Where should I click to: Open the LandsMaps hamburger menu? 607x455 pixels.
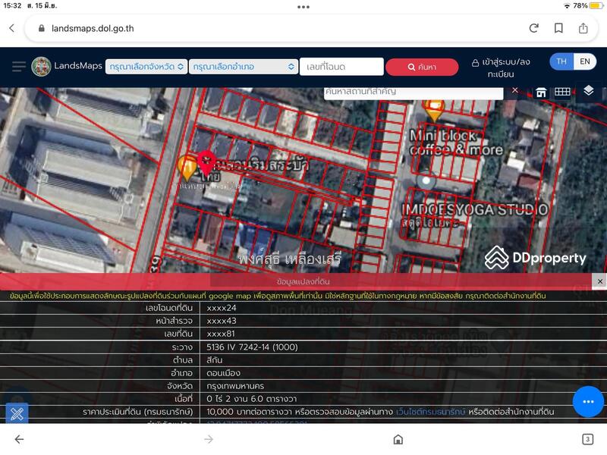[x=19, y=67]
